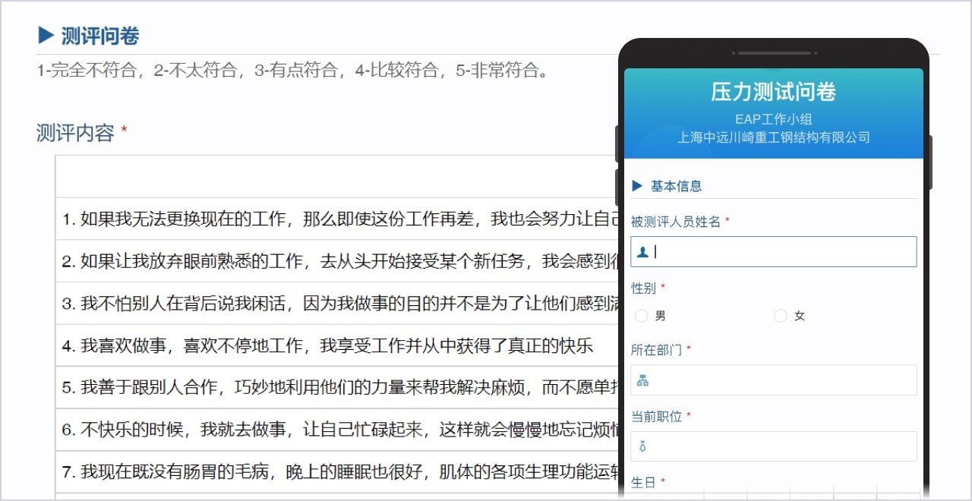Click inside the 所在部门 text field

click(x=782, y=380)
